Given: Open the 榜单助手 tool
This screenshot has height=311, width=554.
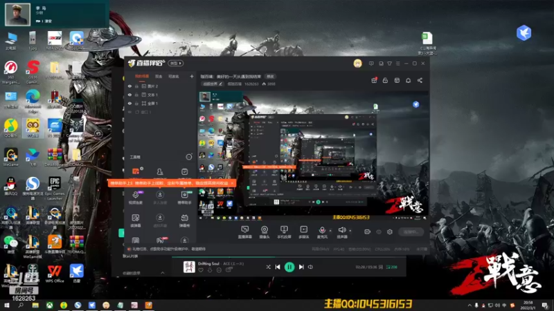Looking at the screenshot, I should pyautogui.click(x=184, y=198).
